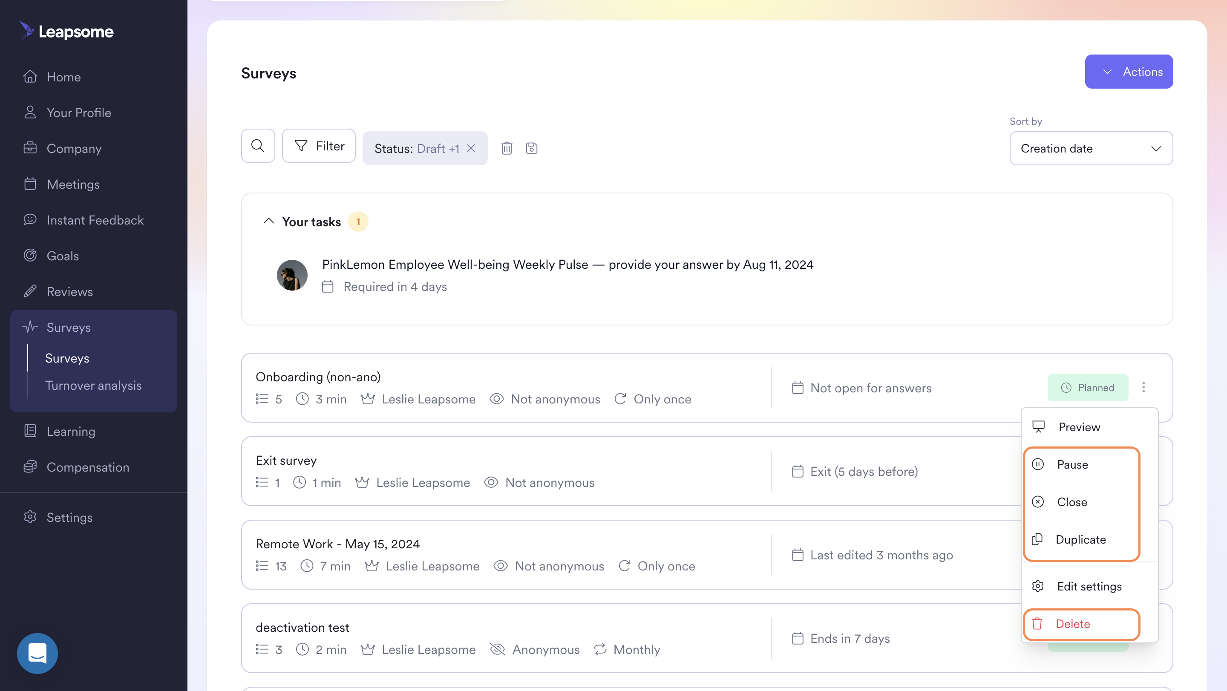Click the Your tasks count badge
The width and height of the screenshot is (1227, 691).
pyautogui.click(x=358, y=222)
